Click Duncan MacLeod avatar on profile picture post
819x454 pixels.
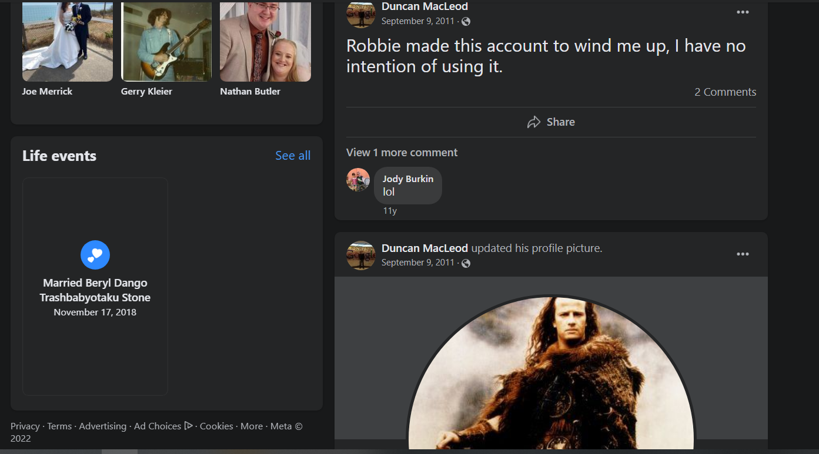pyautogui.click(x=361, y=255)
